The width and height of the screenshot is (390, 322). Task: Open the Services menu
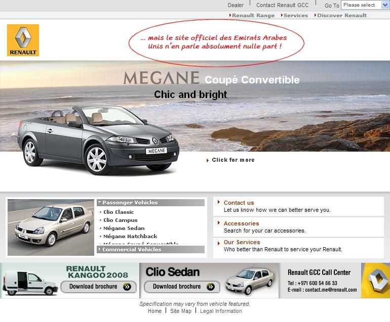(295, 15)
